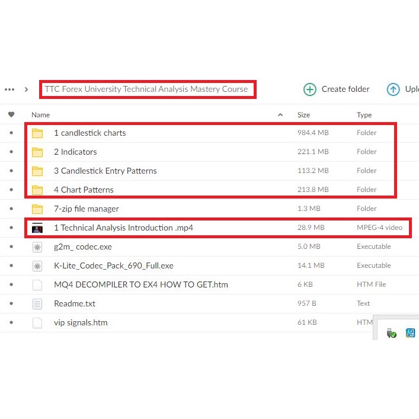
Task: Click the vip signals.htm file icon
Action: pyautogui.click(x=37, y=322)
